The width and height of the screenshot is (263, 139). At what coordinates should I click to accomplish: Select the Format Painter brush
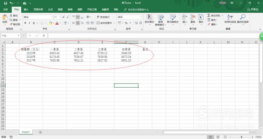[x=11, y=24]
